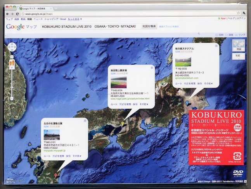Close the 味の素スタジアム info bubble
The width and height of the screenshot is (251, 189).
point(216,46)
